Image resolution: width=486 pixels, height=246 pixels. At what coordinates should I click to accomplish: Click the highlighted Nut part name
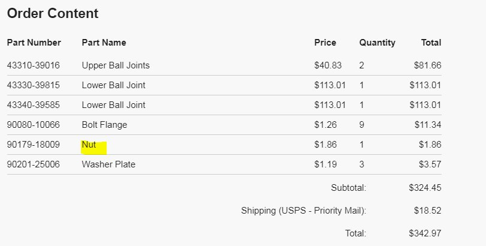point(89,145)
